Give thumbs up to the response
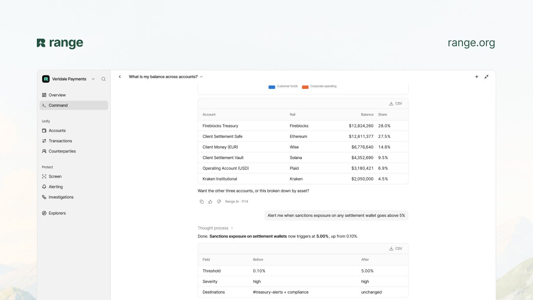Screen dimensions: 533x300 (x=210, y=202)
